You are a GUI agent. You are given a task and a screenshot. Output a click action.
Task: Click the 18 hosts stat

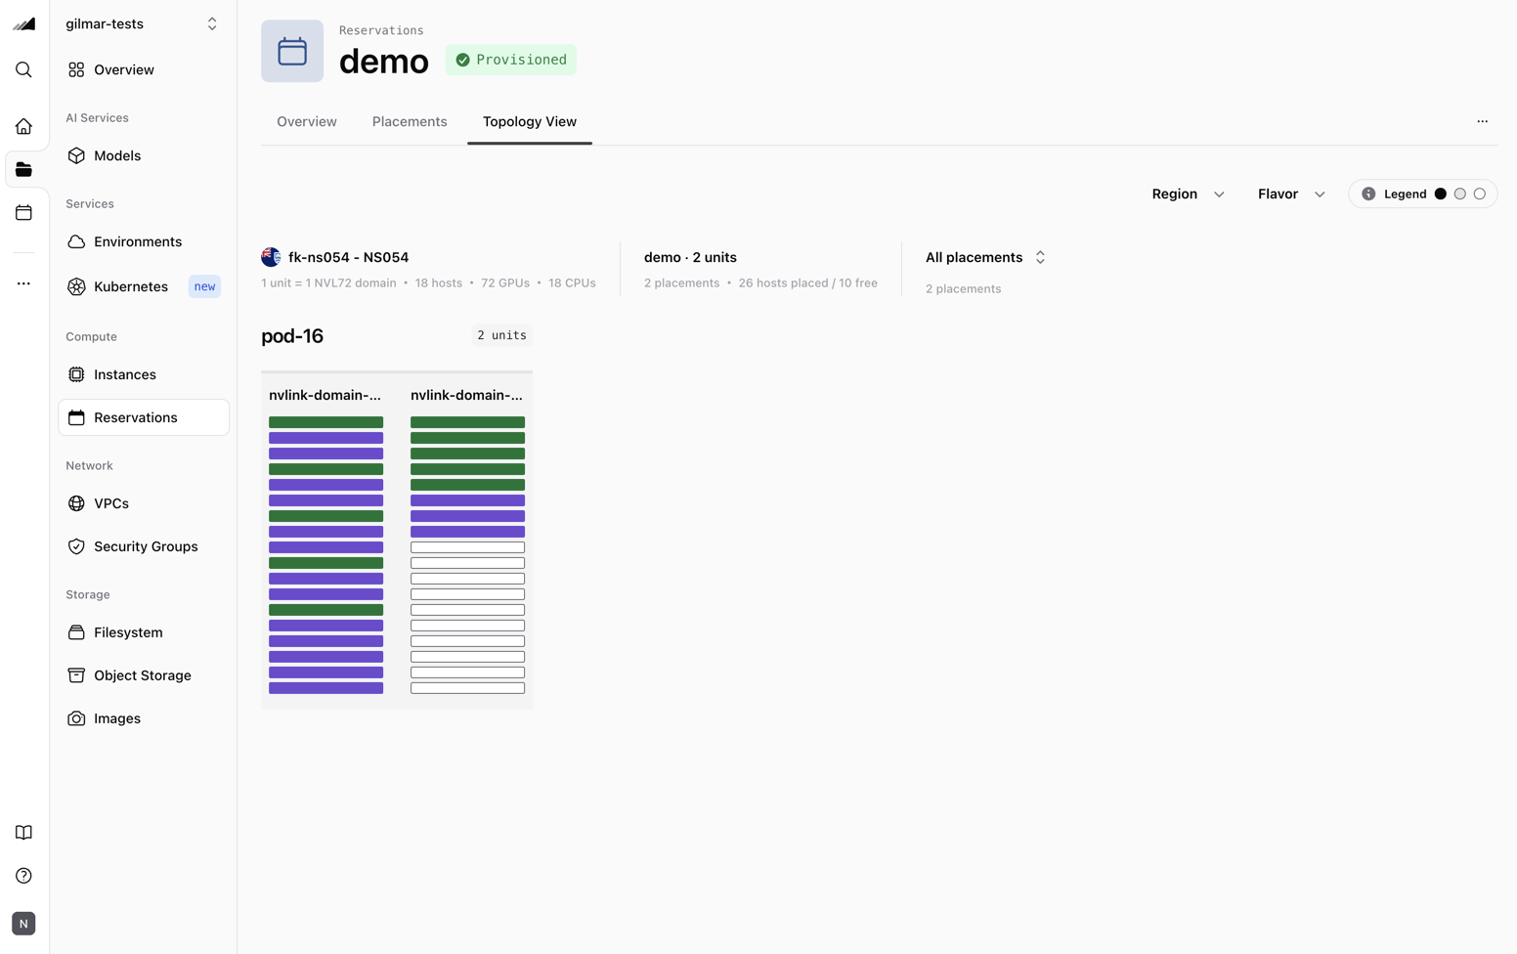[439, 283]
